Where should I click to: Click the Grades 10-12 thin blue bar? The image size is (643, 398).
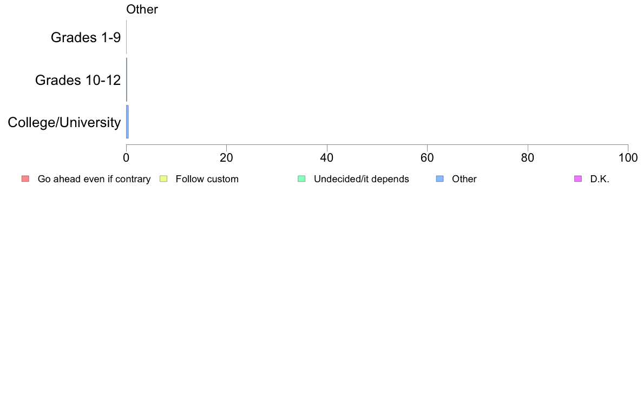[127, 79]
